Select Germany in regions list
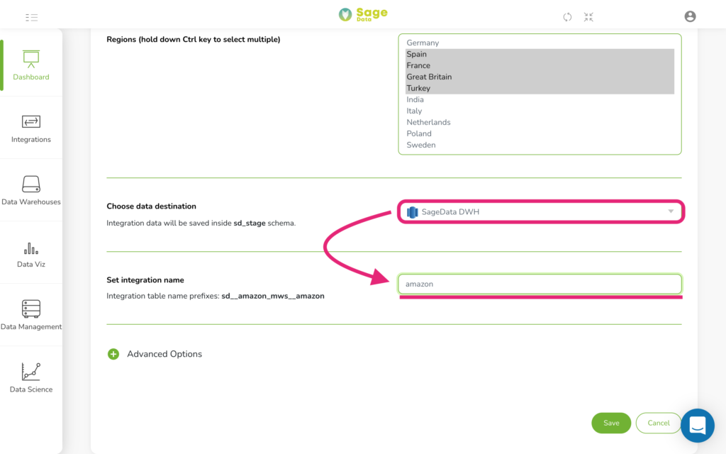 click(x=540, y=43)
